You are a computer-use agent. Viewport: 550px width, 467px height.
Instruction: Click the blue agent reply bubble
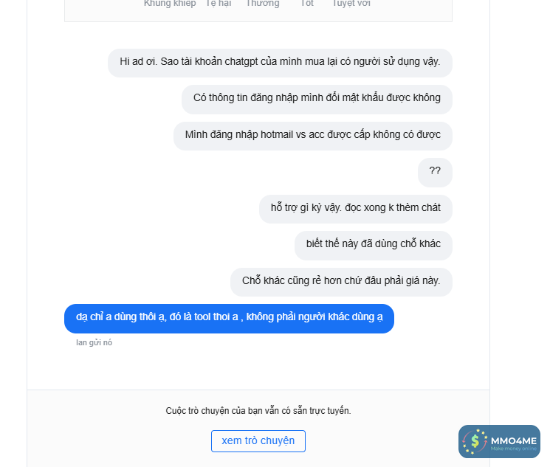tap(229, 318)
